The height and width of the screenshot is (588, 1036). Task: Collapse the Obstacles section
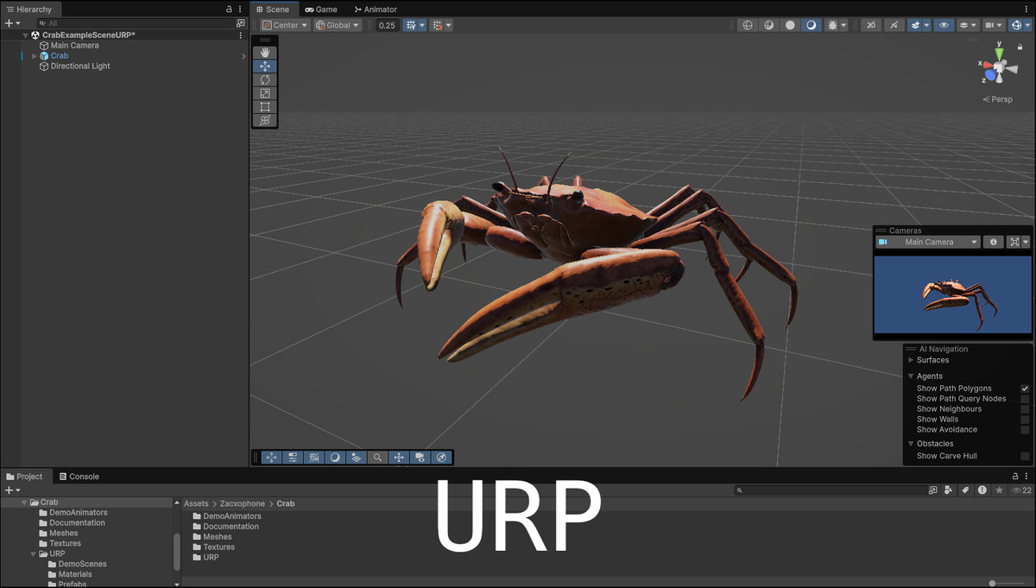(911, 444)
